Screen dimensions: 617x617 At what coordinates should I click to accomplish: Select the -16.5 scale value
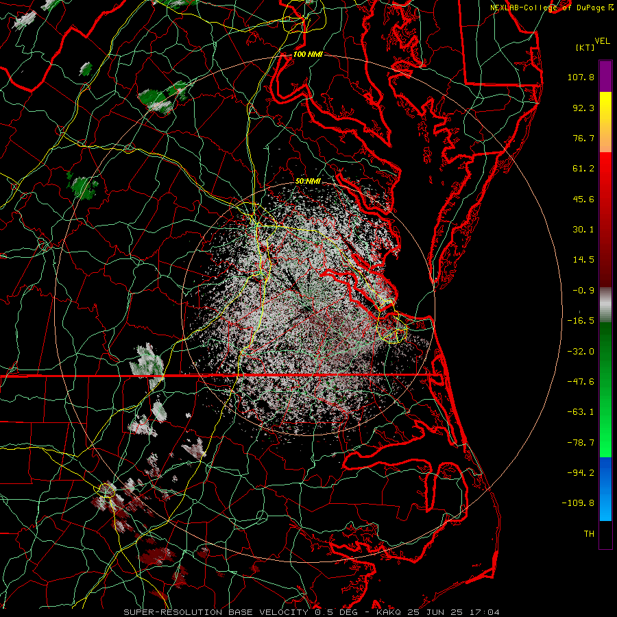[581, 321]
